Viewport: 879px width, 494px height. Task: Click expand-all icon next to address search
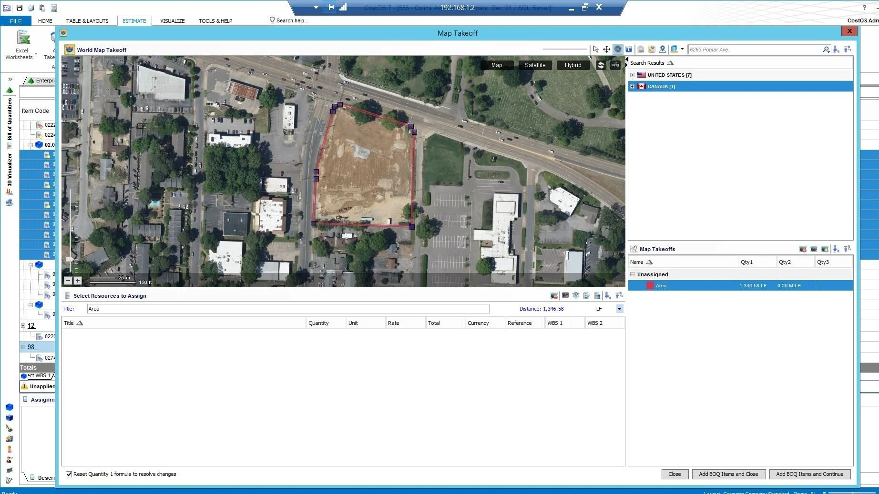(x=836, y=49)
